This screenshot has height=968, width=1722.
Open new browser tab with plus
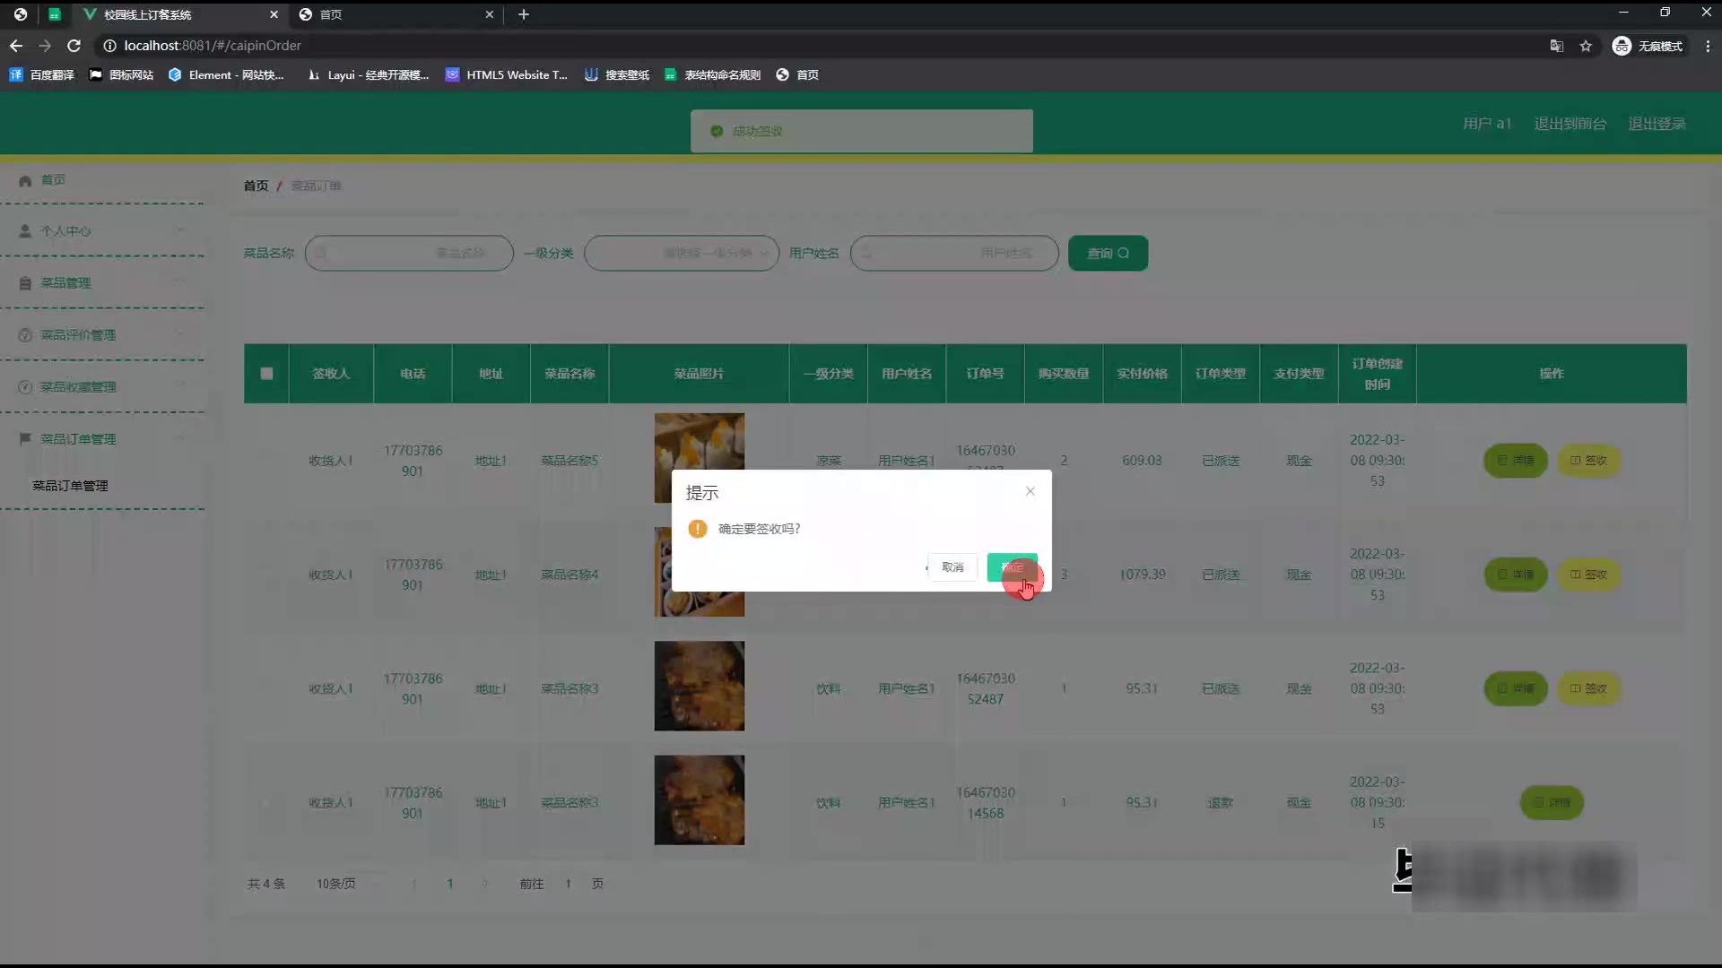pos(524,14)
